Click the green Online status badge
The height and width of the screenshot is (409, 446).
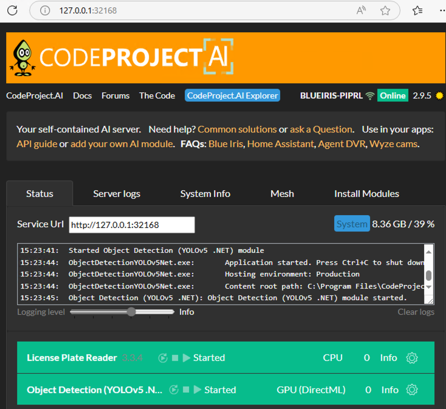(x=393, y=95)
